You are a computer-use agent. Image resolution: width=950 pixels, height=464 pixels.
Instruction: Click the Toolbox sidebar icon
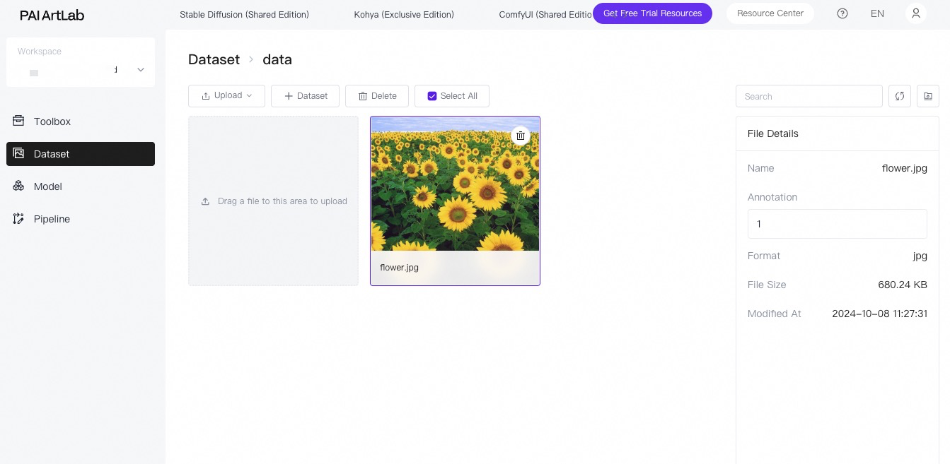pyautogui.click(x=19, y=121)
